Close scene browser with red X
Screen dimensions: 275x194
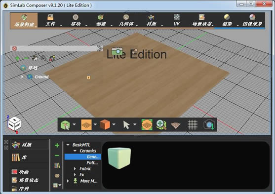[x=14, y=48]
